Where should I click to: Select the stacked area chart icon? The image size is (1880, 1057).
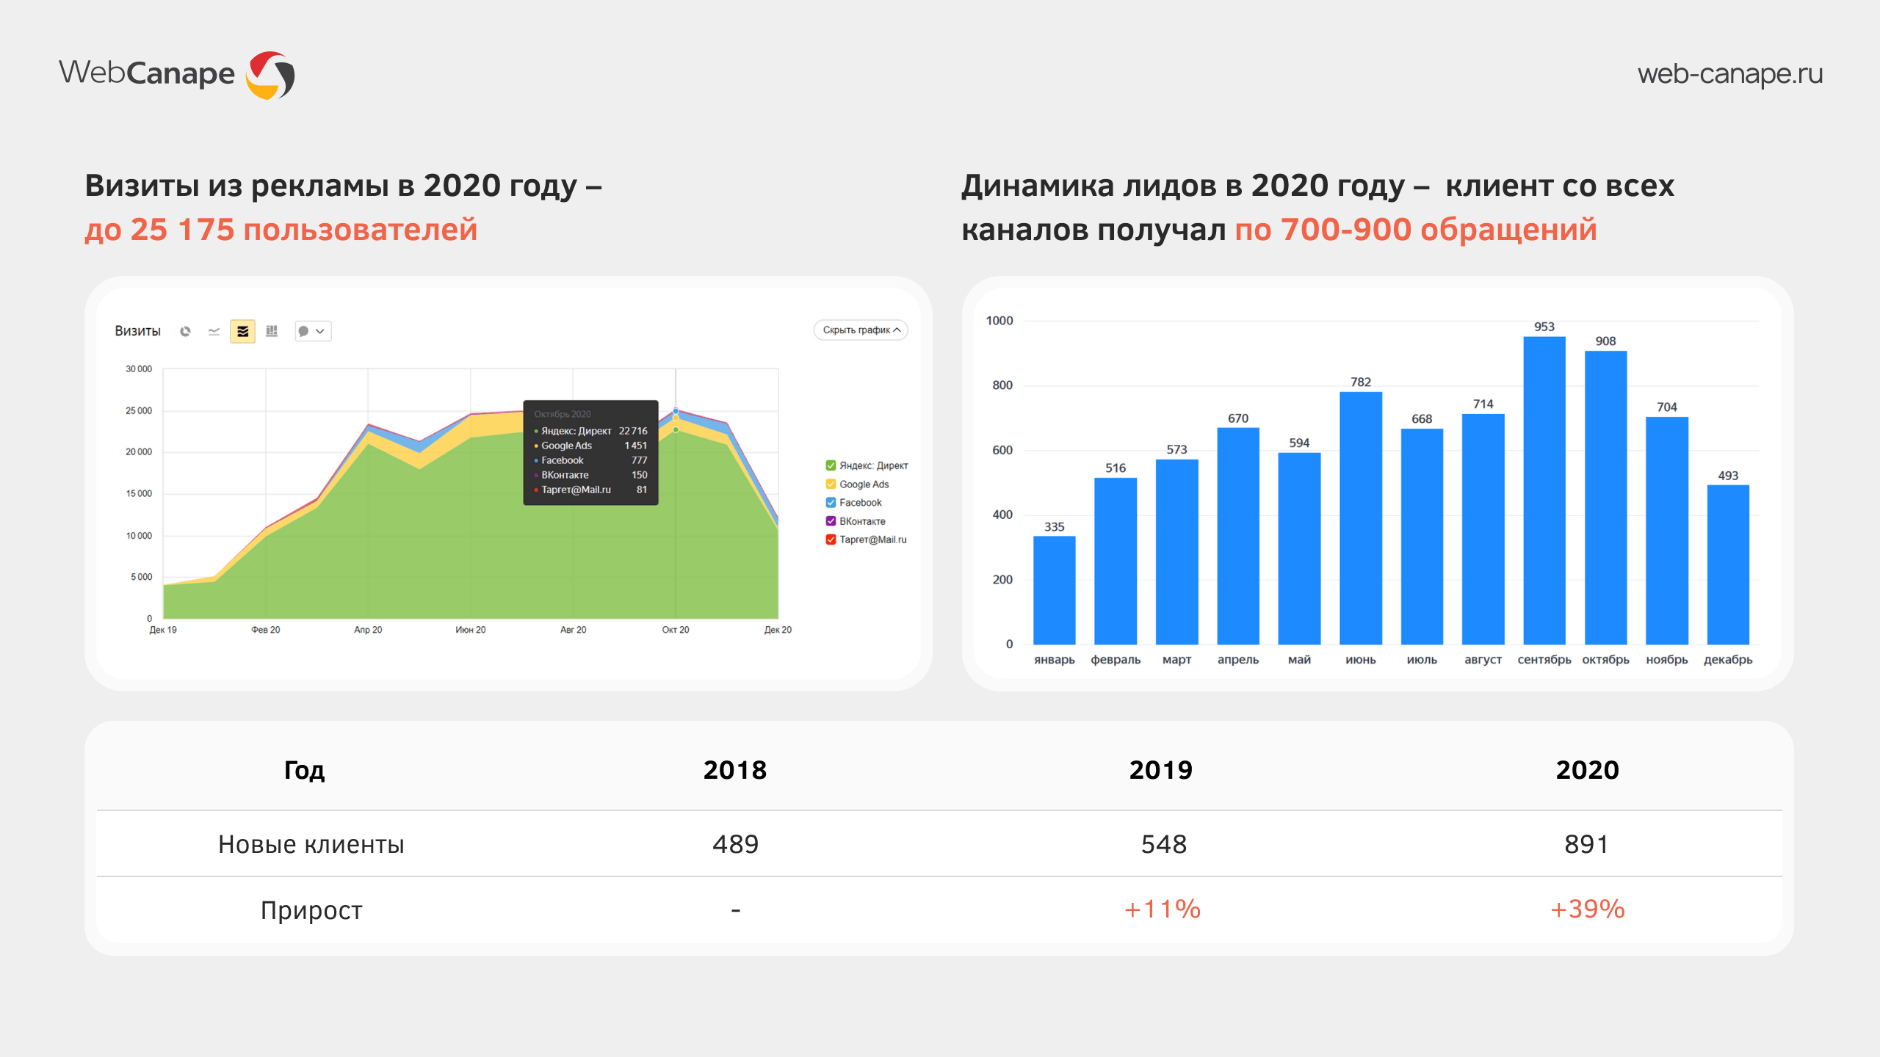(242, 331)
